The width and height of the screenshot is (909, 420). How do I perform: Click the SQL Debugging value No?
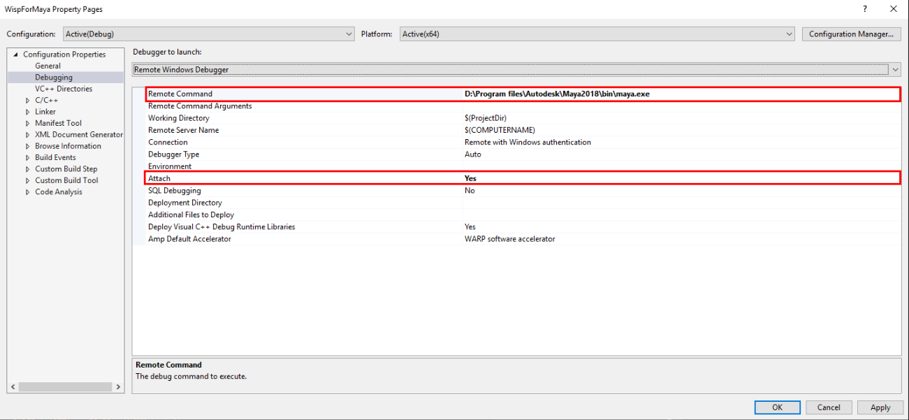[x=470, y=190]
